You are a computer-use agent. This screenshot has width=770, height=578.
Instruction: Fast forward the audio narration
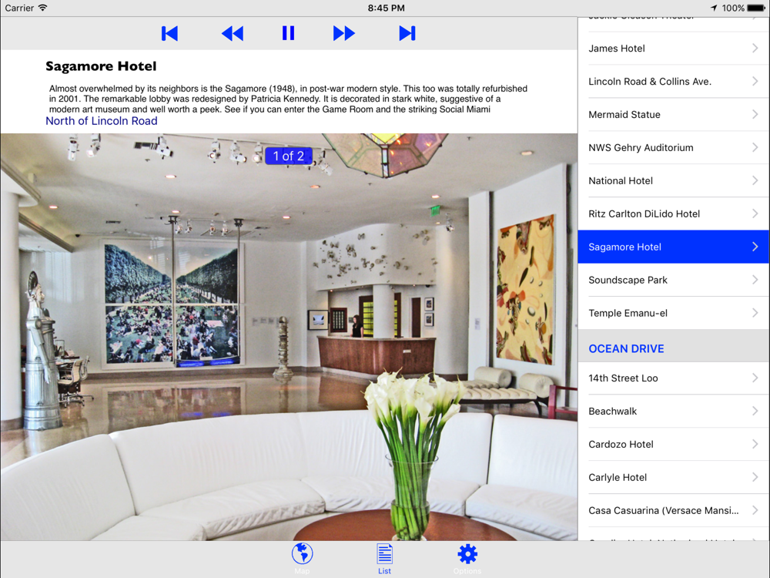click(x=343, y=33)
